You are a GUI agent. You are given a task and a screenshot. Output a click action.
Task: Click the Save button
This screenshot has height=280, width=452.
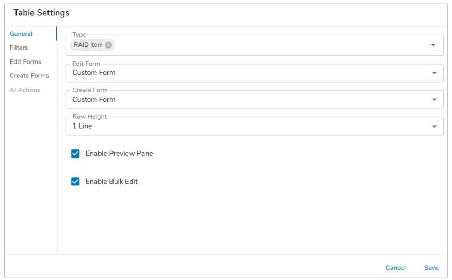[431, 268]
